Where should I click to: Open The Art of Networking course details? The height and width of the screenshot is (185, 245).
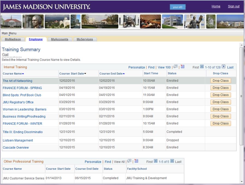pyautogui.click(x=17, y=81)
